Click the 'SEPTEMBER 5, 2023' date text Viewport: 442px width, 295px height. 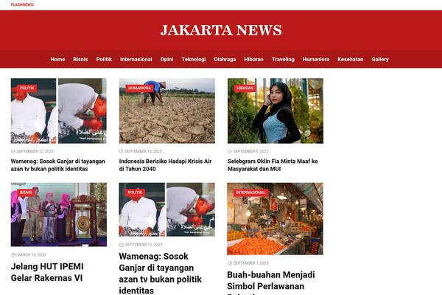point(250,152)
